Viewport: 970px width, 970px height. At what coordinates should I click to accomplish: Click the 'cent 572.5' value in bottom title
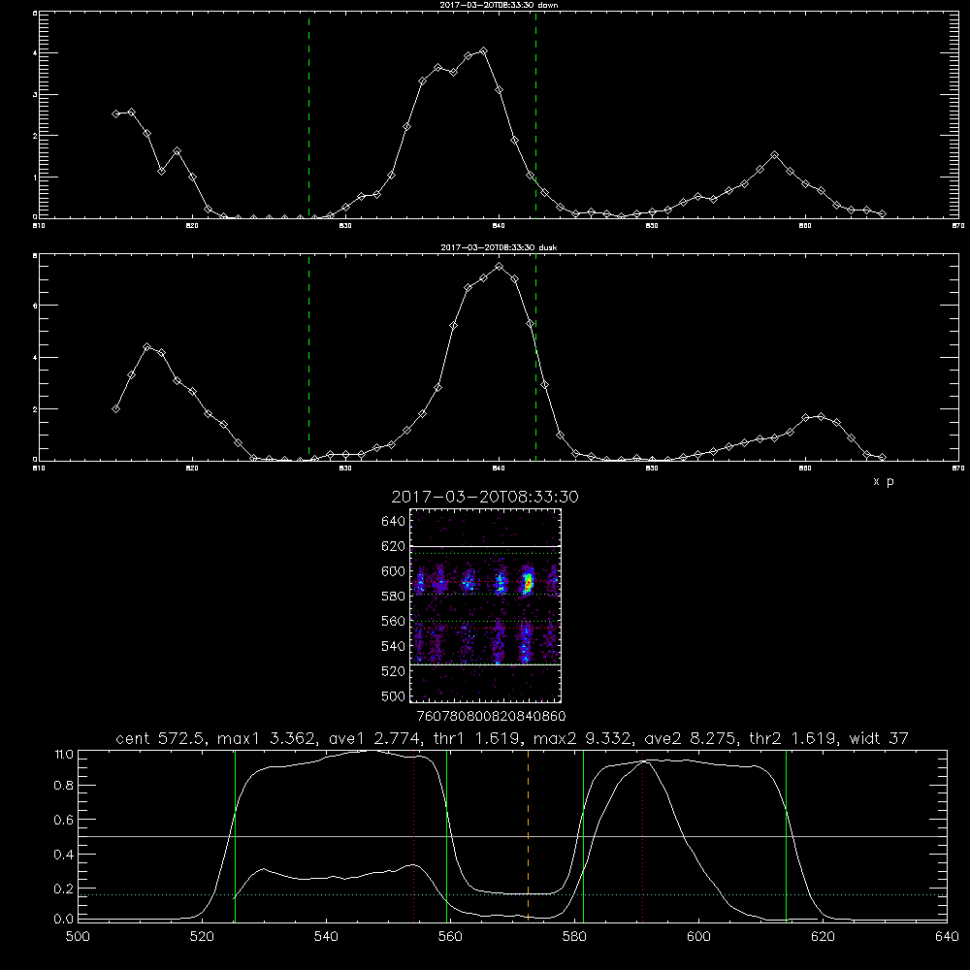[162, 738]
